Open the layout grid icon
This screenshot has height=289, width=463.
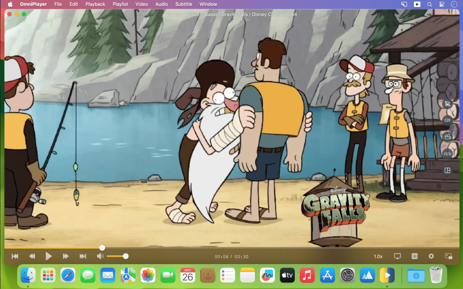[x=447, y=170]
